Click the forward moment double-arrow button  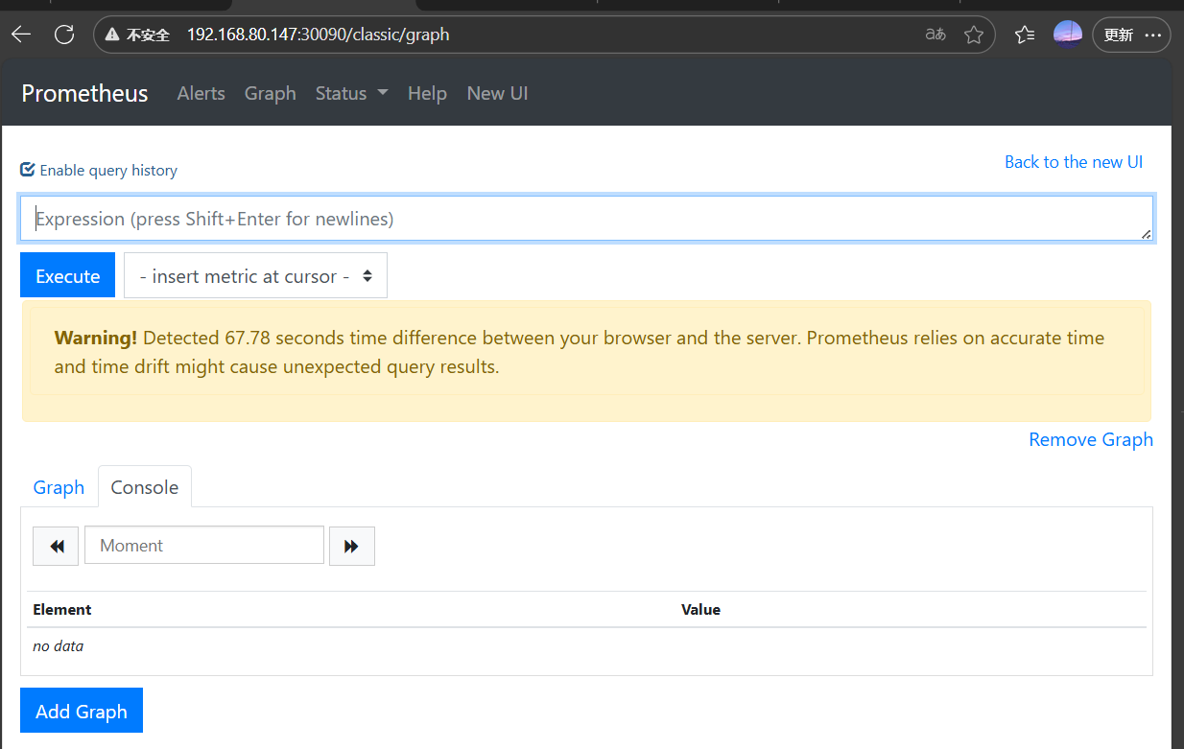click(x=352, y=546)
